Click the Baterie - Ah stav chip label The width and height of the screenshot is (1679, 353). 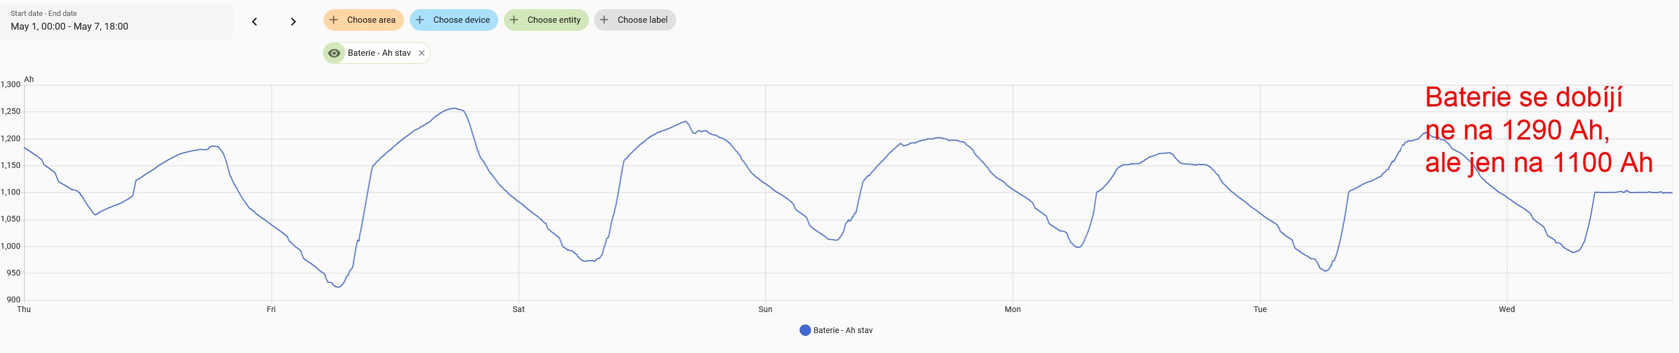tap(379, 54)
